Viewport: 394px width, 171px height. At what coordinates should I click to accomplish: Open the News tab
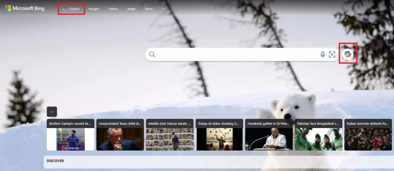[x=149, y=9]
